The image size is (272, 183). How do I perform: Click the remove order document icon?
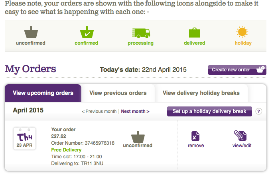click(x=195, y=136)
